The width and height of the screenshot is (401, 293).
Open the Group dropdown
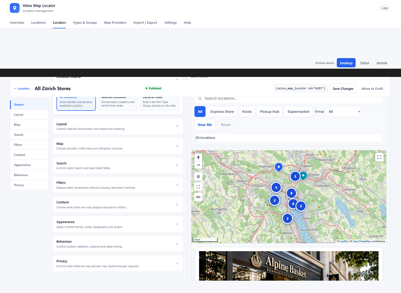tap(344, 112)
